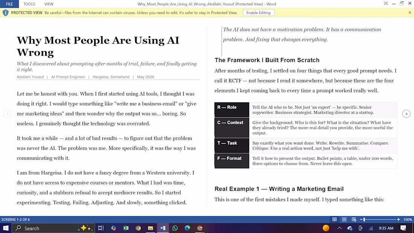Screen dimensions: 414x233
Task: Dismiss the Protected View message bar
Action: click(410, 13)
